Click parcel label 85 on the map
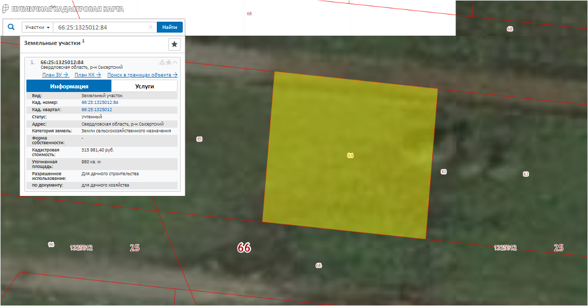 (x=199, y=139)
